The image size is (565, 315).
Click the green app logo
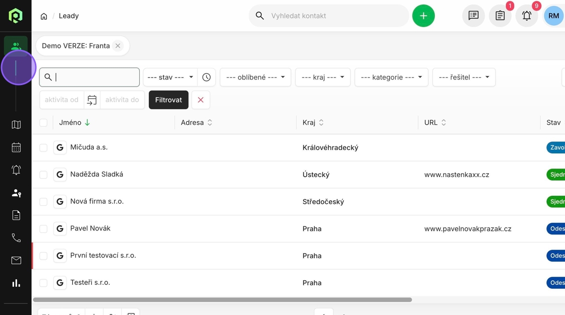click(x=16, y=16)
